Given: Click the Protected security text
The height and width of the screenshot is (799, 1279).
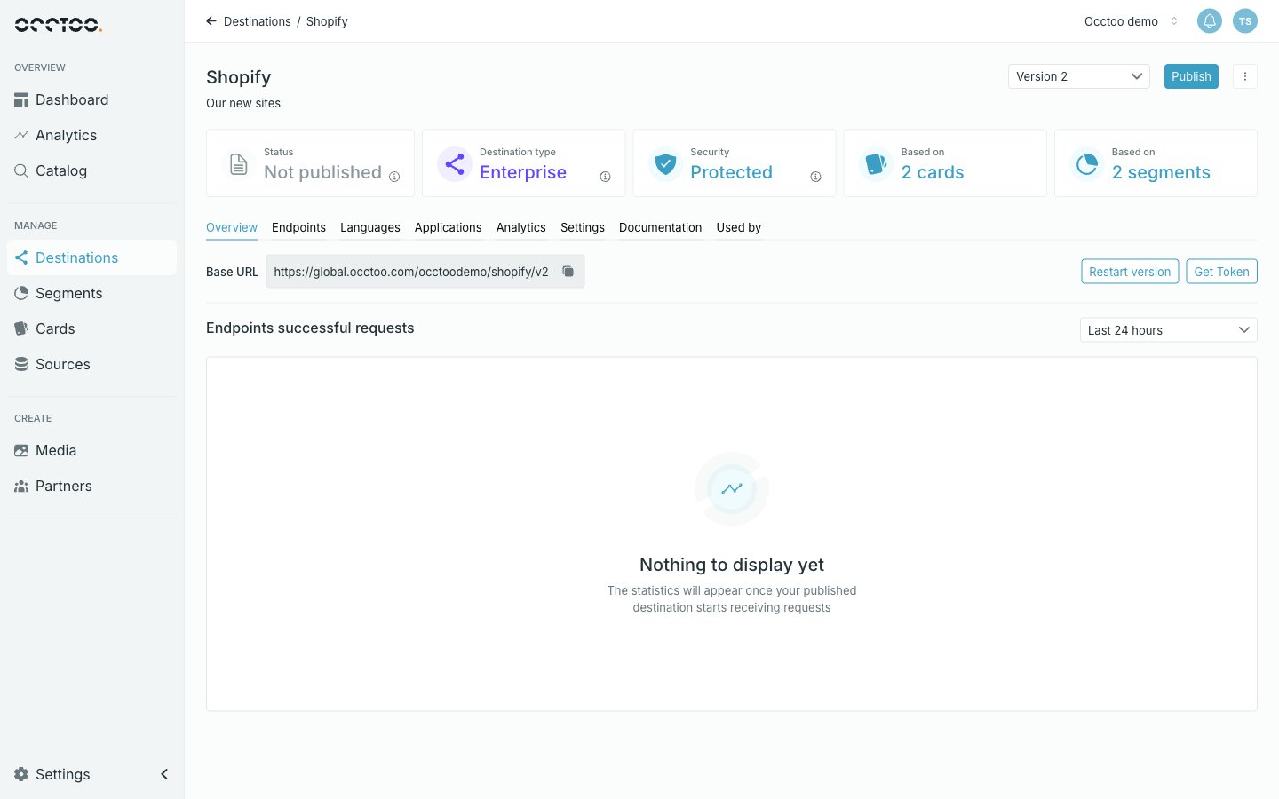Looking at the screenshot, I should [731, 172].
